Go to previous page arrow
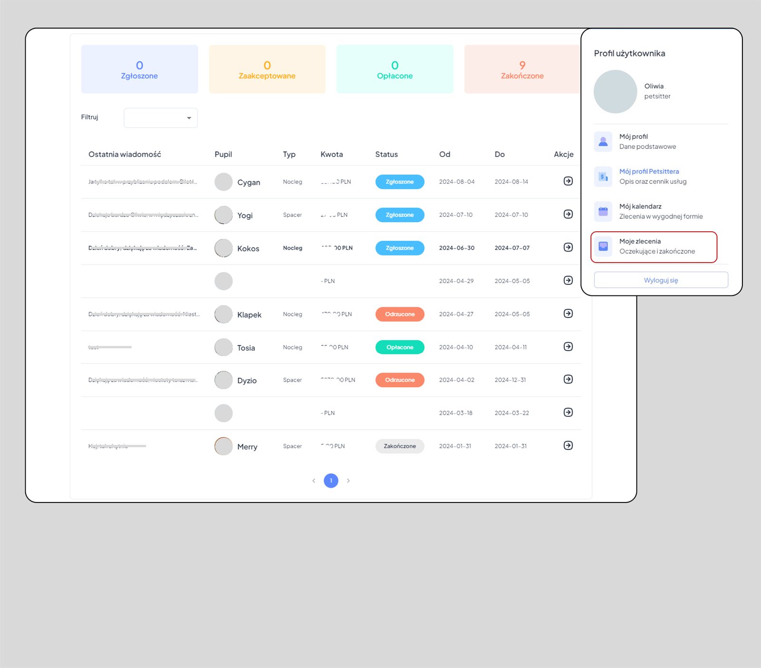Image resolution: width=761 pixels, height=668 pixels. [x=314, y=481]
